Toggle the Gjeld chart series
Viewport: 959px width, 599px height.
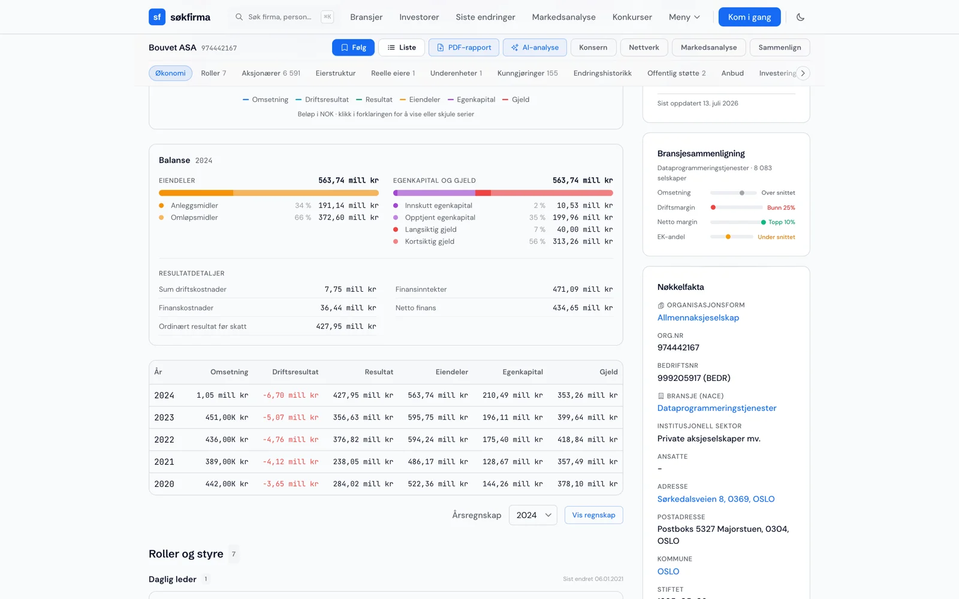[515, 99]
